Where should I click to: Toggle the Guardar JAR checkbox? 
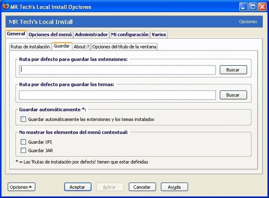24,150
